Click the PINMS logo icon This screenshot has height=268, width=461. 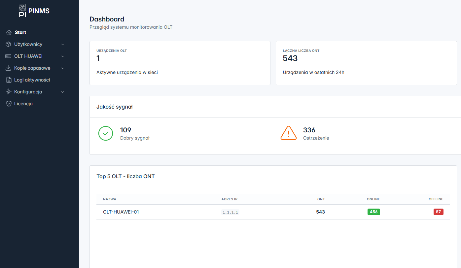click(x=22, y=11)
